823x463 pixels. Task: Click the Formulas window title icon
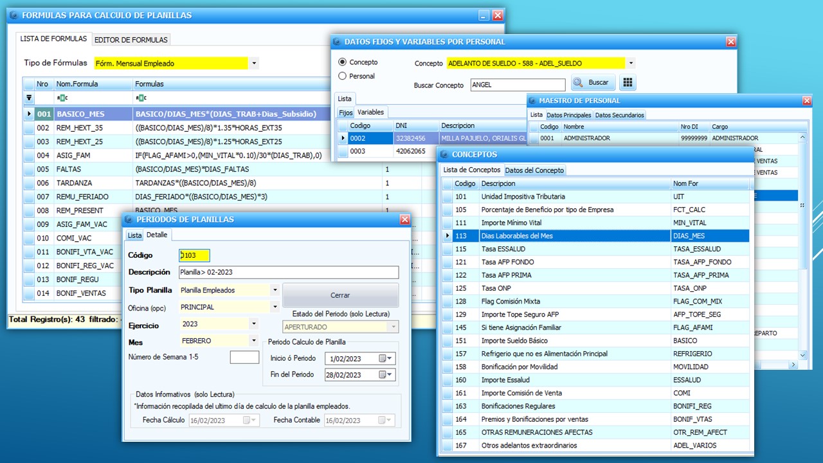point(14,15)
